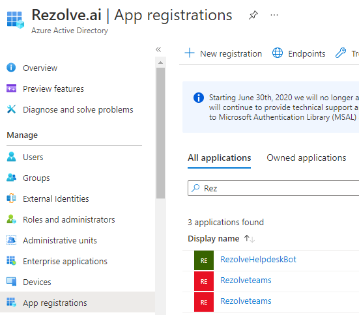Open the Overview page
Viewport: 359px width, 315px height.
point(40,68)
